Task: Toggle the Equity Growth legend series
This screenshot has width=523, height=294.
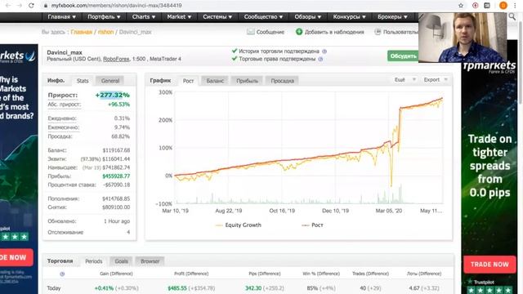Action: click(x=239, y=225)
